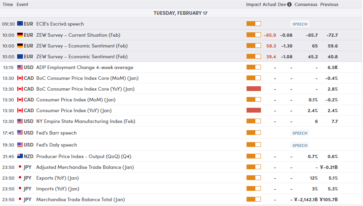363x206 pixels.
Task: Open BoC Consumer Price Index Core (MoM) event
Action: pos(85,78)
